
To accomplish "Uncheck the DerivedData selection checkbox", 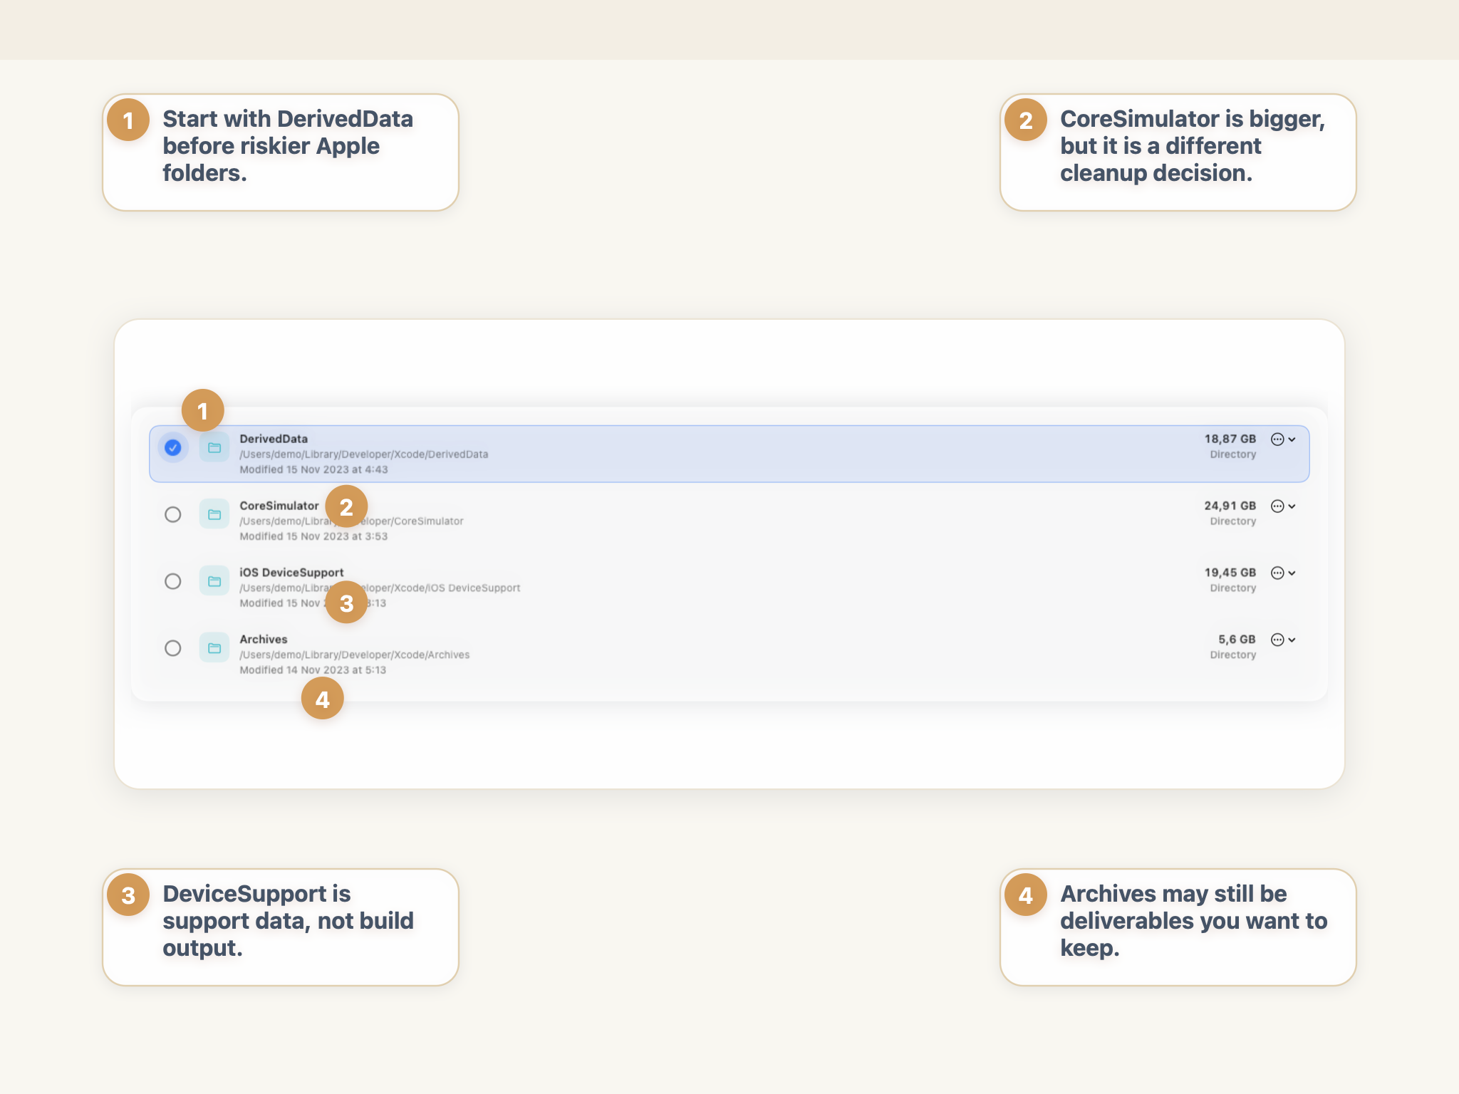I will click(x=172, y=447).
